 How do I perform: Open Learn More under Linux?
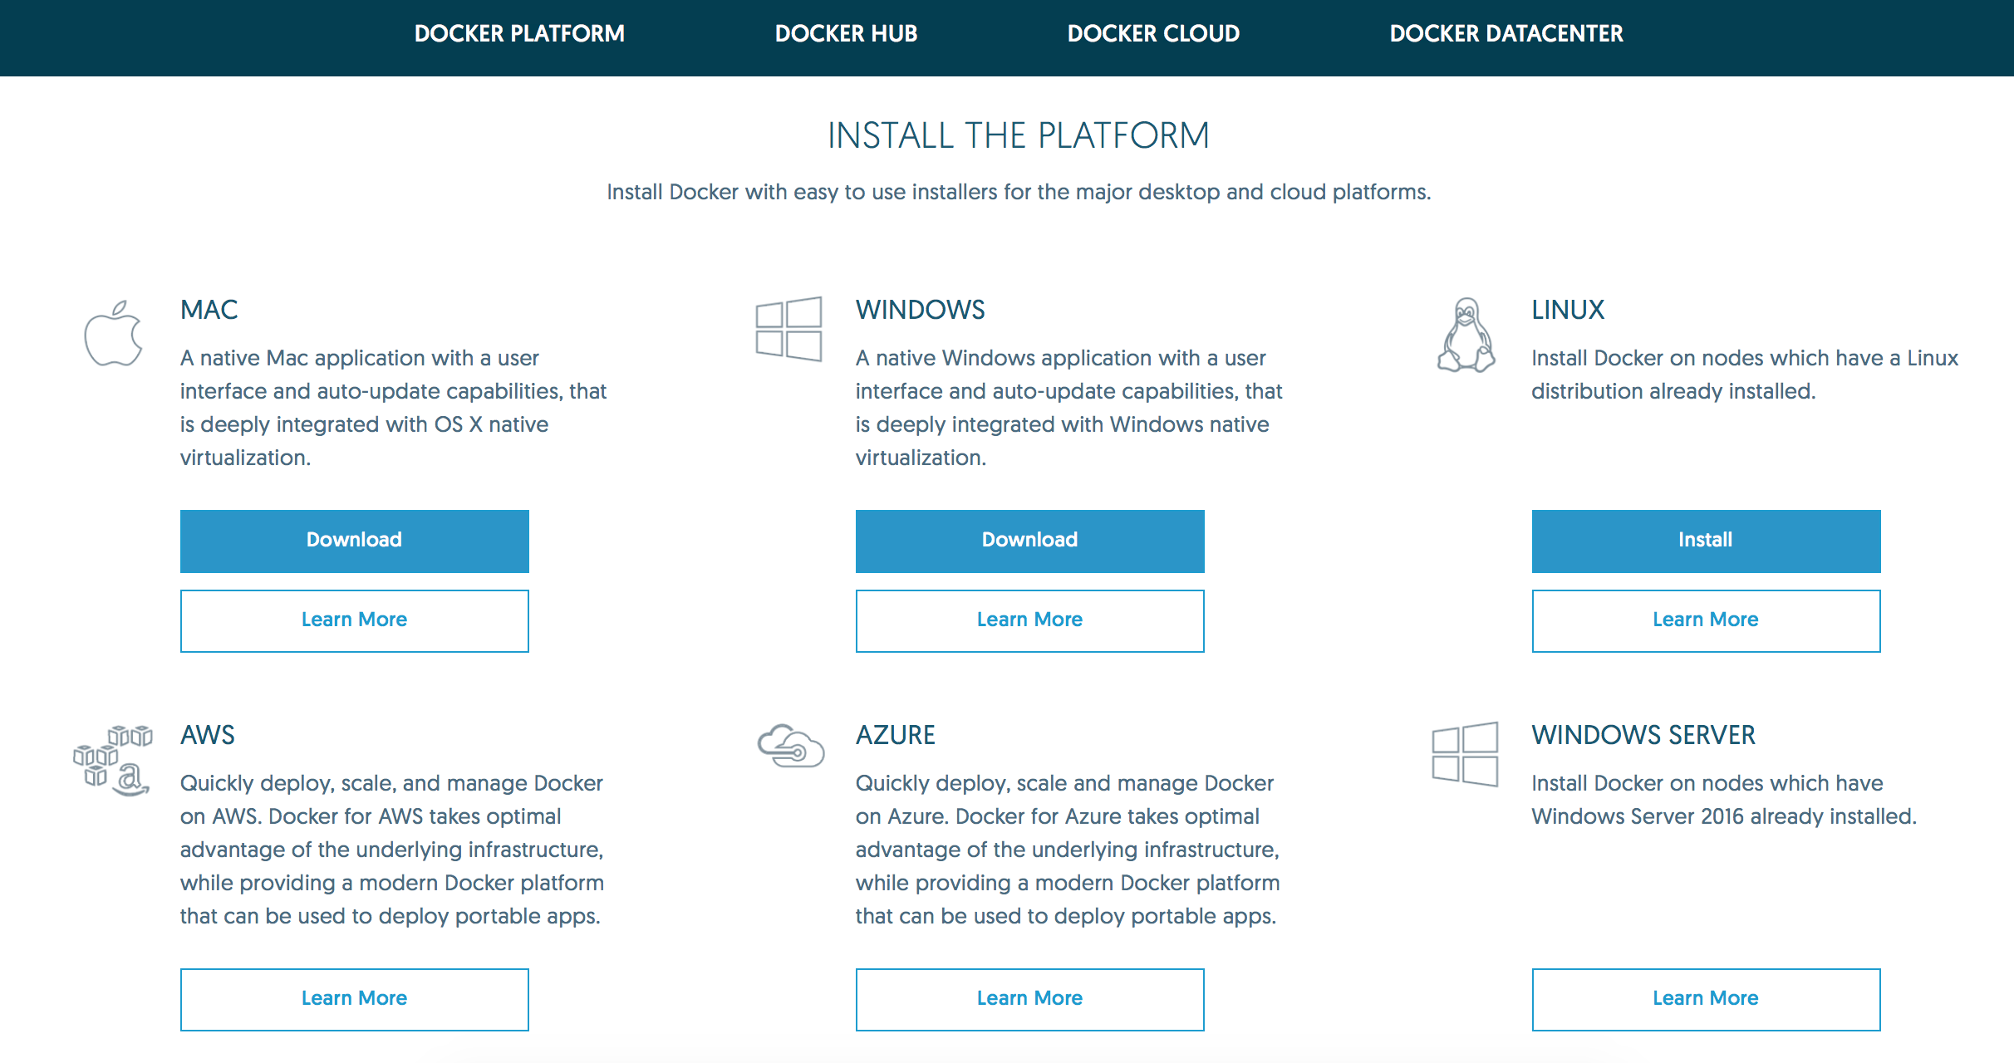[1706, 620]
